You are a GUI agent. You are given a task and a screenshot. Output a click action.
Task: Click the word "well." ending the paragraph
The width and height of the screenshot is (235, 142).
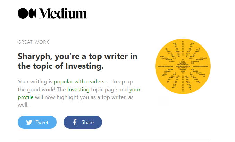click(23, 105)
